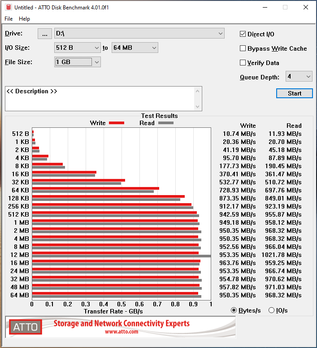This screenshot has width=317, height=348.
Task: Click the 11.93 MB/s read value
Action: [x=285, y=134]
